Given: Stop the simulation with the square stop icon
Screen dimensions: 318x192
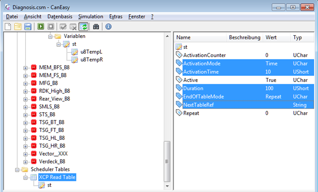Looking at the screenshot, I should (51, 27).
